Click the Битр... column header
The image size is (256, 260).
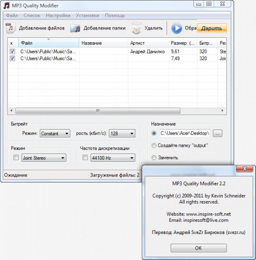click(x=207, y=43)
